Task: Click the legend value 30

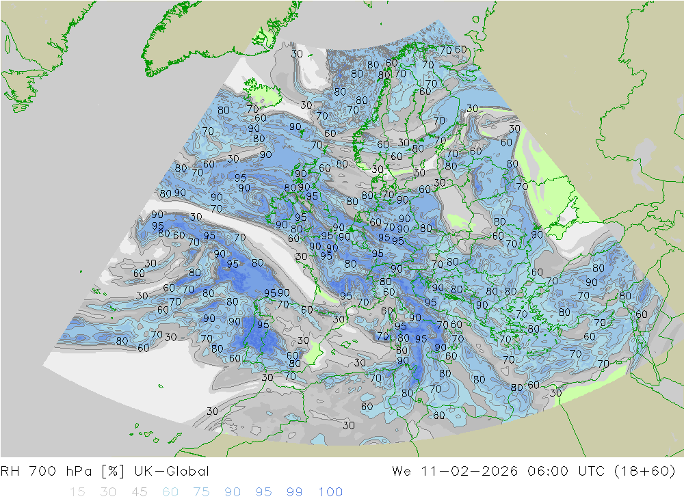Action: coord(108,492)
